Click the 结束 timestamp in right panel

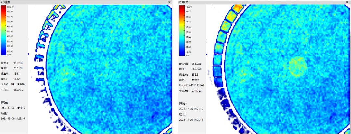point(191,120)
